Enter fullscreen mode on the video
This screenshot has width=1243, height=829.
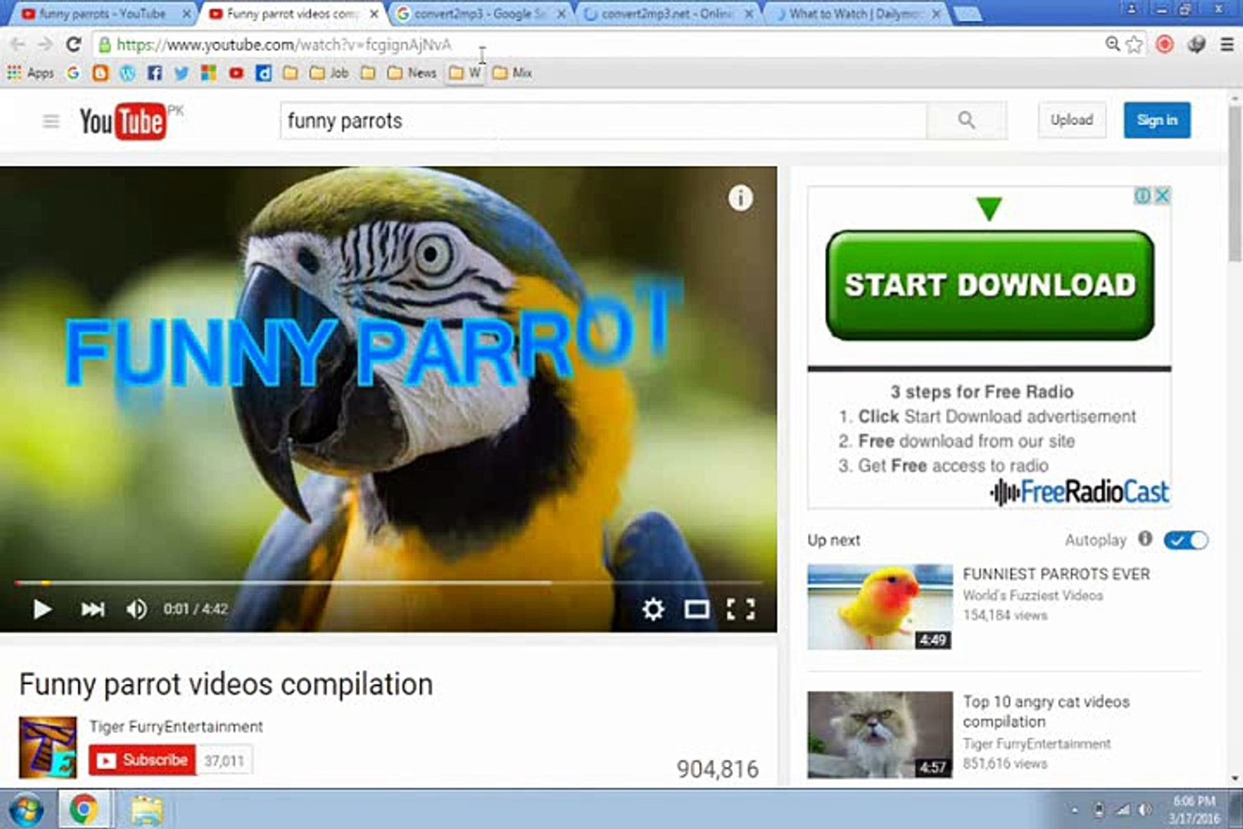pos(740,609)
